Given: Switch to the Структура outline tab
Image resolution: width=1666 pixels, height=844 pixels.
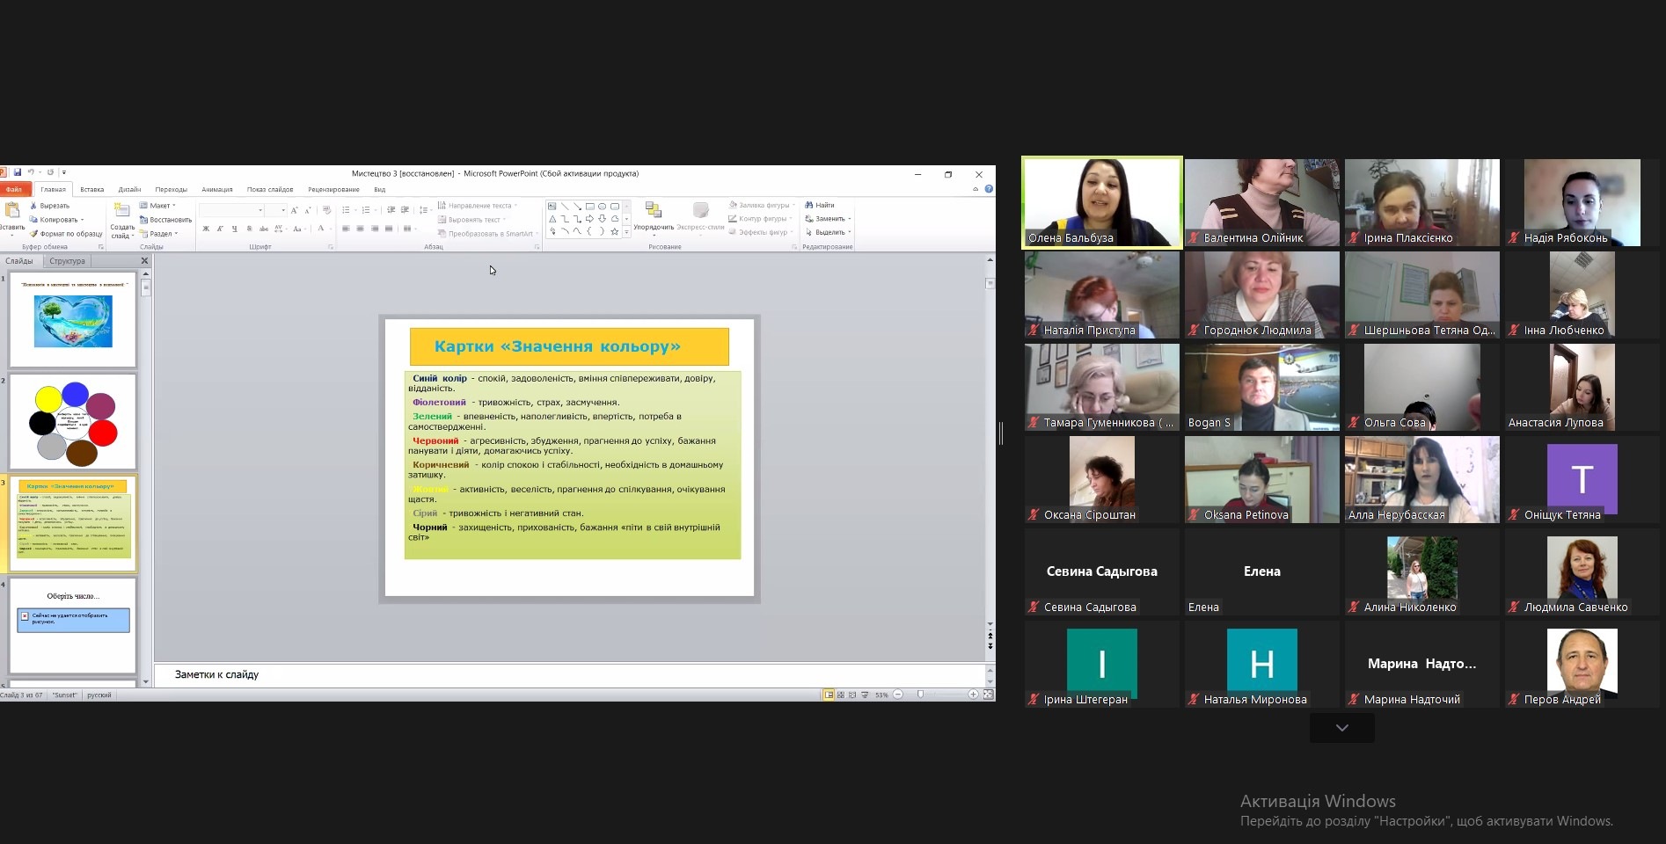Looking at the screenshot, I should click(x=67, y=261).
